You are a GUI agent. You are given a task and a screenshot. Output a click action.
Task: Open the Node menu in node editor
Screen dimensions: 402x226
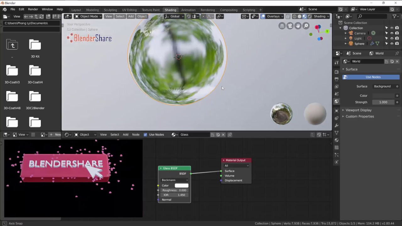coord(136,135)
